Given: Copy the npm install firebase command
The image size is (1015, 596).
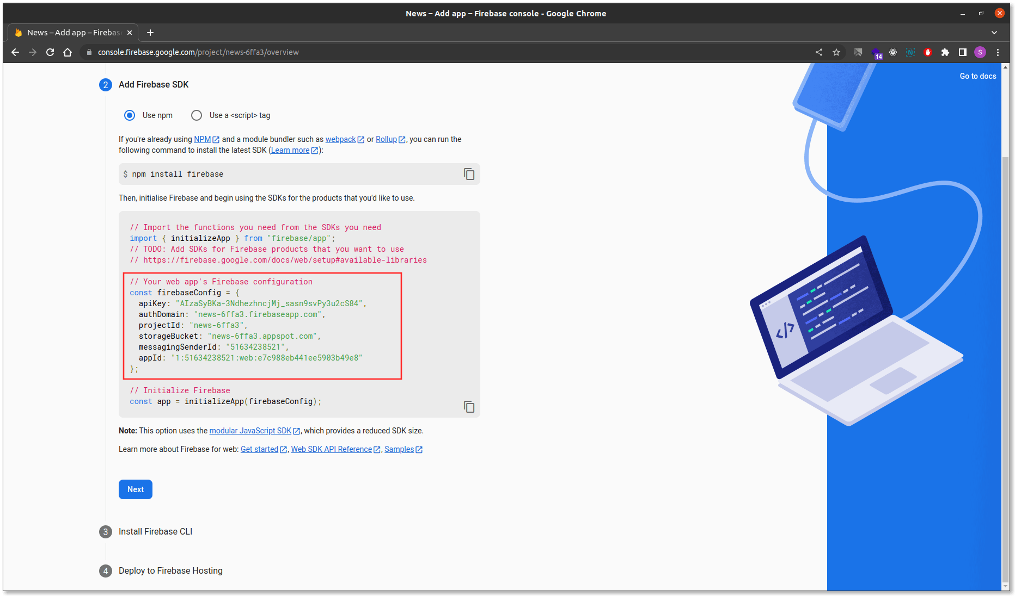Looking at the screenshot, I should tap(469, 174).
